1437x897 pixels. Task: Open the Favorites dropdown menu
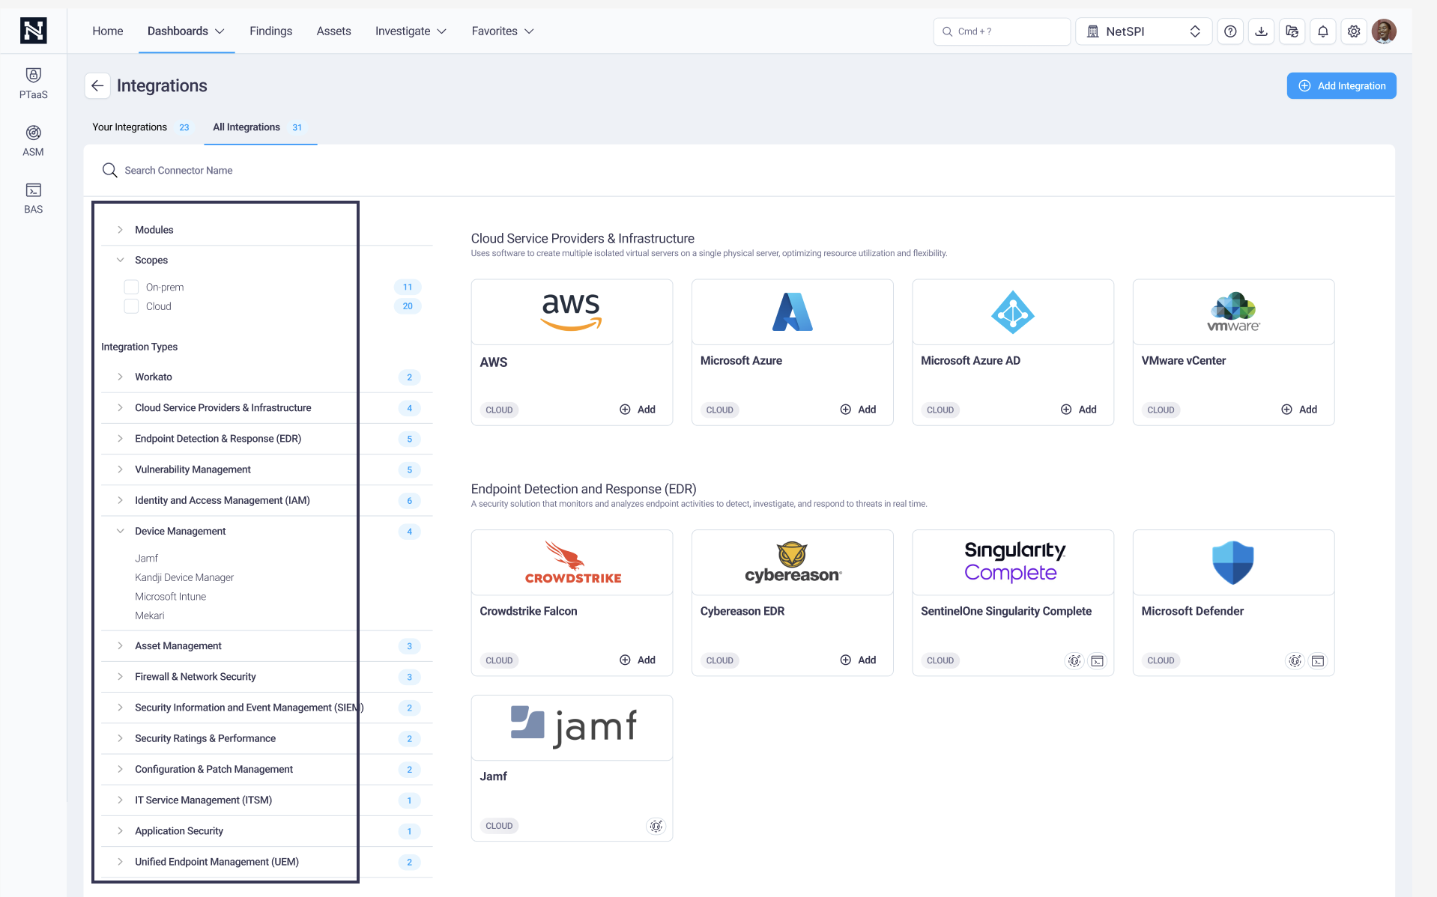(x=502, y=31)
